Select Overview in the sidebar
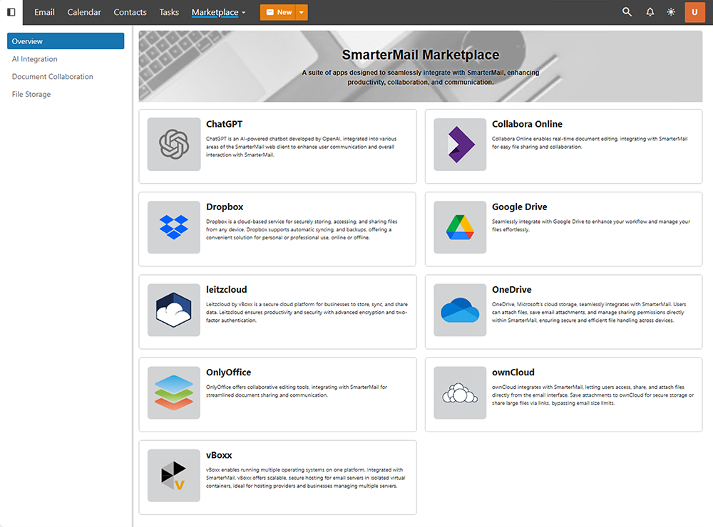 66,41
